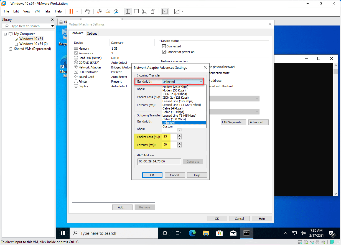Uncheck the Connected checkbox
Image resolution: width=341 pixels, height=245 pixels.
tap(164, 46)
